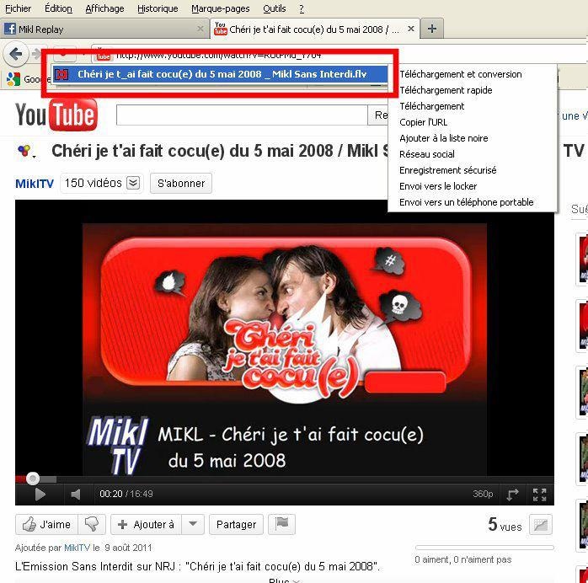
Task: Click the YouTube logo
Action: coord(56,115)
